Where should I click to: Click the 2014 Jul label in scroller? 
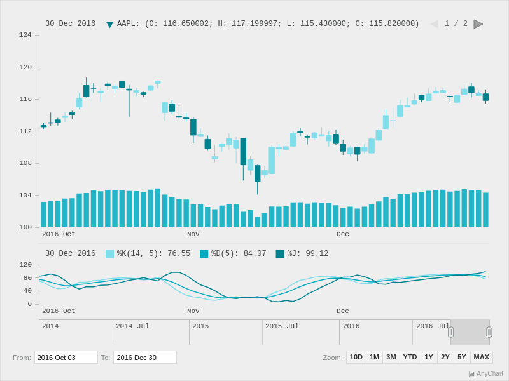(132, 326)
